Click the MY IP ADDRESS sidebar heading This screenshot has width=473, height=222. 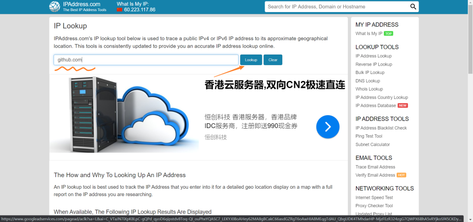tap(377, 25)
